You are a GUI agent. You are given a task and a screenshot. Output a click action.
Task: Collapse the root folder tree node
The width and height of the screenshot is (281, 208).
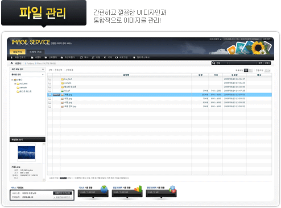pos(13,80)
